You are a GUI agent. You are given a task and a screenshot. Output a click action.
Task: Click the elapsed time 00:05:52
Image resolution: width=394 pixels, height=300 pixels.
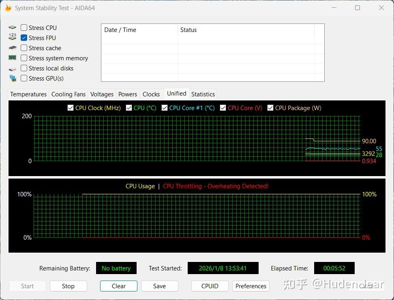click(x=334, y=268)
